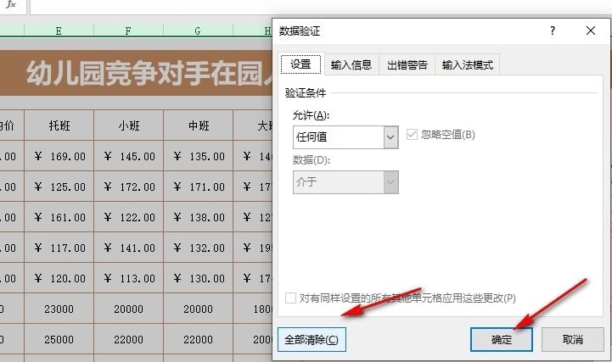The image size is (612, 362).
Task: Click cell with ¥ 117.00
Action: coord(59,248)
